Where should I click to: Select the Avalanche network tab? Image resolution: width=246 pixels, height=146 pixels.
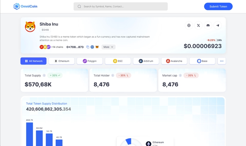coord(174,61)
